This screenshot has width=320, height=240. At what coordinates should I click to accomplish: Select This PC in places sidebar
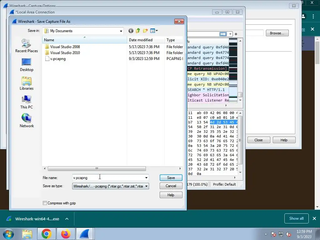click(27, 102)
